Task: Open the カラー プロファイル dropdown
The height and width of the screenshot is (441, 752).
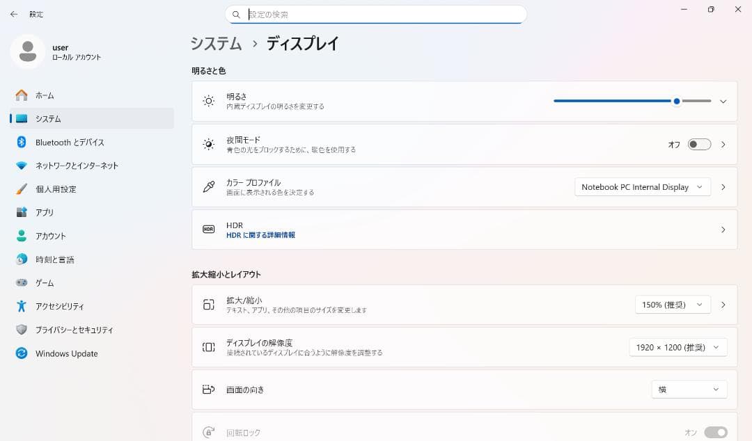Action: coord(641,186)
